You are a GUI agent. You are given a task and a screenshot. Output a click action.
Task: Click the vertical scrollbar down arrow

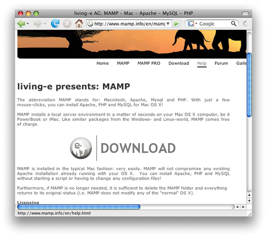point(249,200)
